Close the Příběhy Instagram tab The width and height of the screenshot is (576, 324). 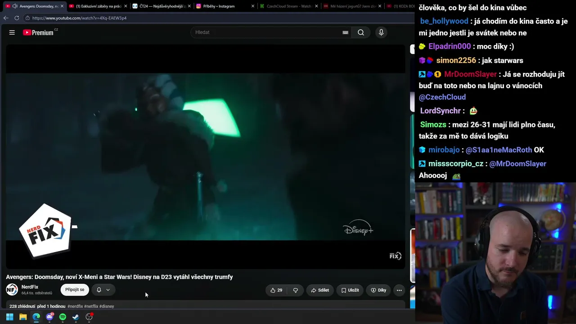253,6
